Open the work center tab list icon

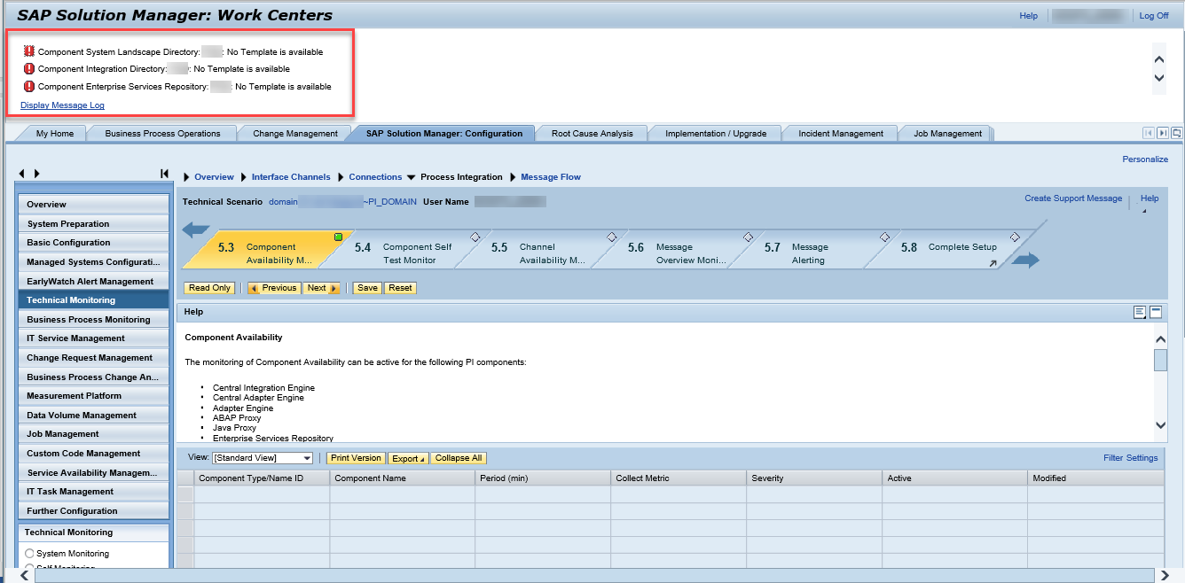1176,133
